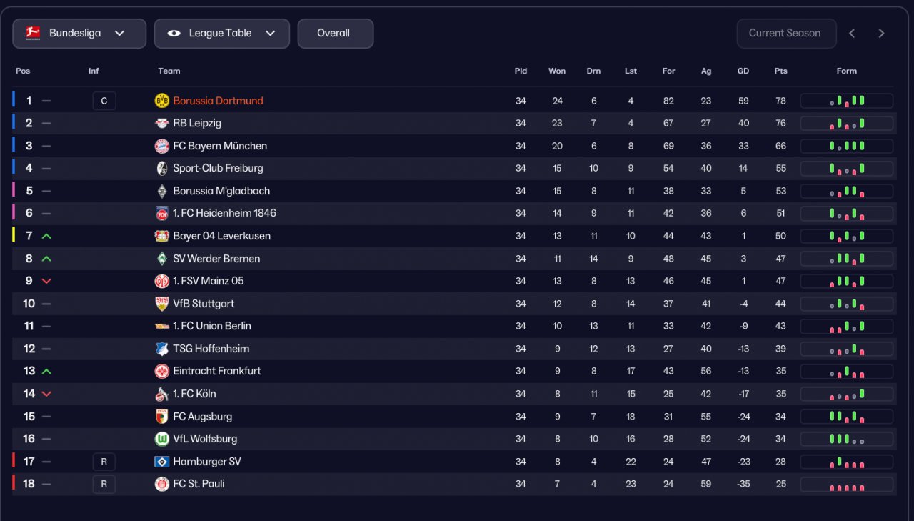
Task: Open the Bundesliga competition dropdown
Action: pyautogui.click(x=79, y=34)
